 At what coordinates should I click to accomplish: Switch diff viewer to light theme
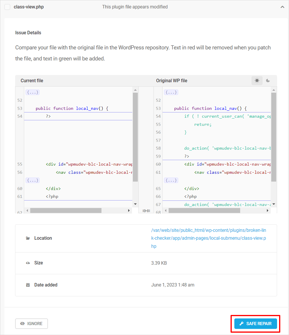(x=257, y=81)
